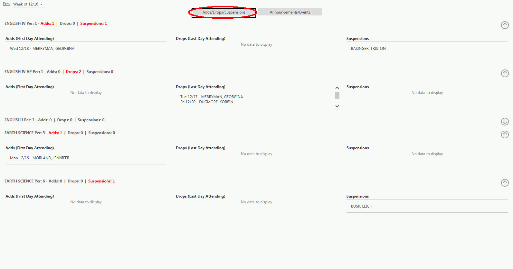The width and height of the screenshot is (513, 269).
Task: Collapse the EARTH SCIENCE Per 5 section arrow
Action: [505, 134]
